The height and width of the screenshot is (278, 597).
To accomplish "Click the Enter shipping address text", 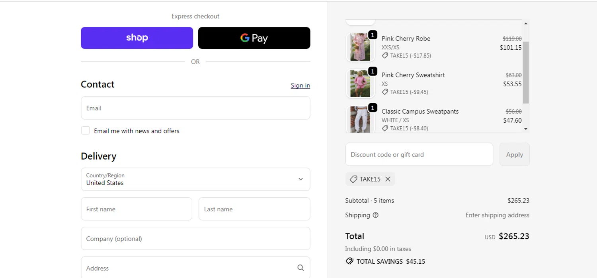I will (x=497, y=215).
